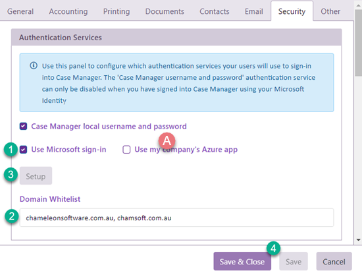Screen dimensions: 362x273
Task: Enable Use my company's Azure app
Action: [126, 150]
